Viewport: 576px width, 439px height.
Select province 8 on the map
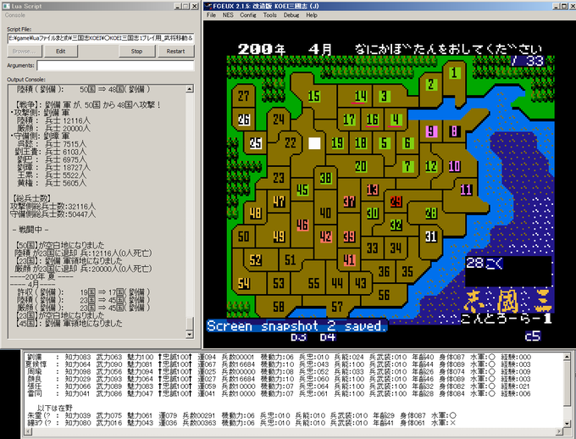(x=454, y=131)
